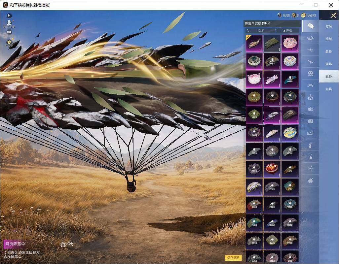Select the parachute skin category icon
Screen dimensions: 339x264
pos(310,26)
